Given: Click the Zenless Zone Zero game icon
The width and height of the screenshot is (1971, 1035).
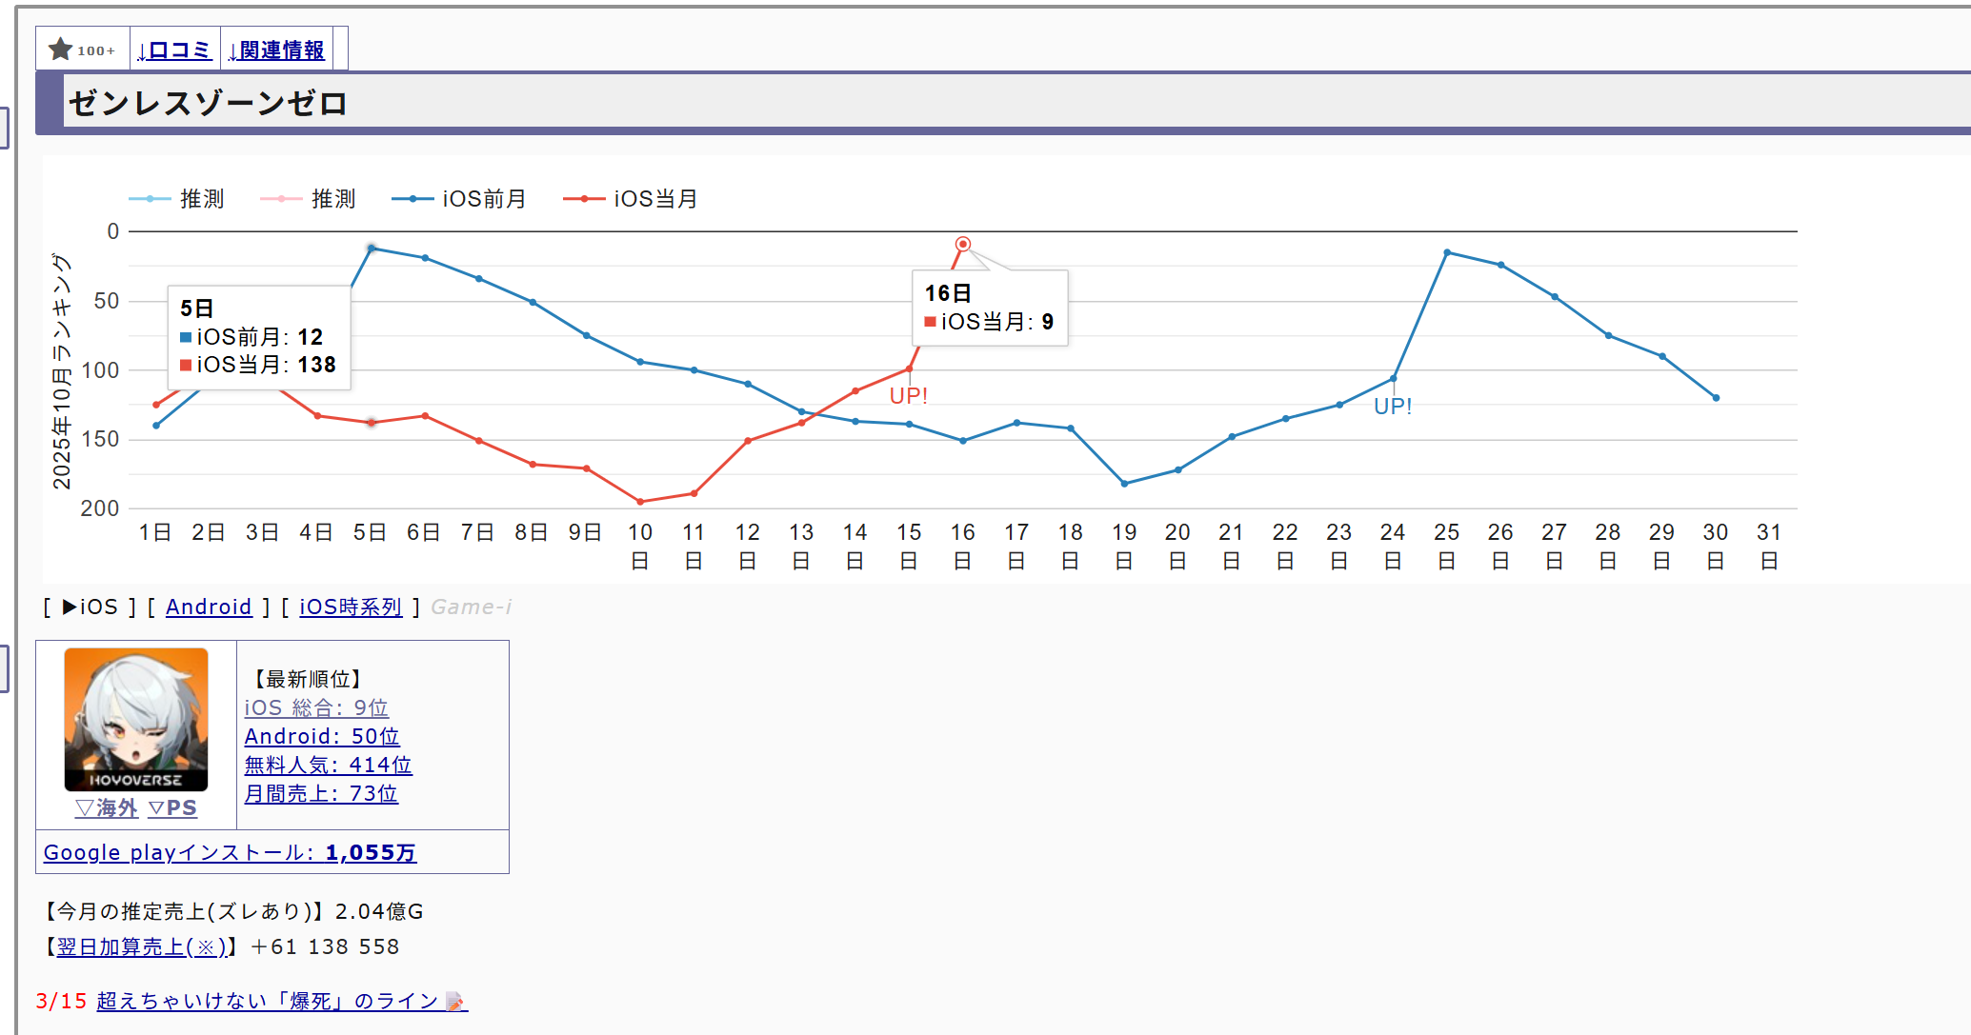Looking at the screenshot, I should click(136, 719).
